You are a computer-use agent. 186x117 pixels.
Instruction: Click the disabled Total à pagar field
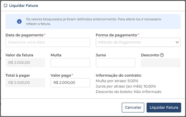coord(25,83)
